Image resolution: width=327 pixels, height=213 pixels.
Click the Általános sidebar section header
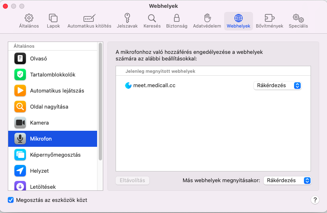pos(24,46)
